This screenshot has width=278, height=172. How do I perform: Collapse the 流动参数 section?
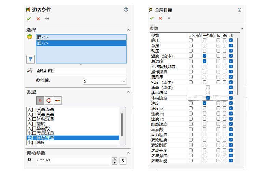click(128, 153)
